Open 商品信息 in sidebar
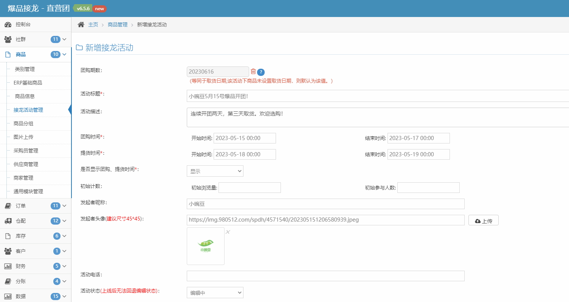 click(x=25, y=96)
